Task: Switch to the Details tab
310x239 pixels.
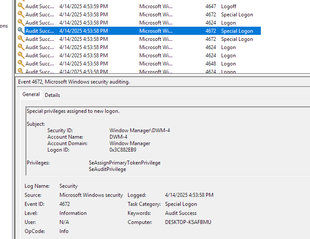Action: pyautogui.click(x=53, y=95)
